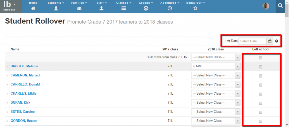Go to the Home menu item
This screenshot has width=289, height=127.
click(33, 3)
